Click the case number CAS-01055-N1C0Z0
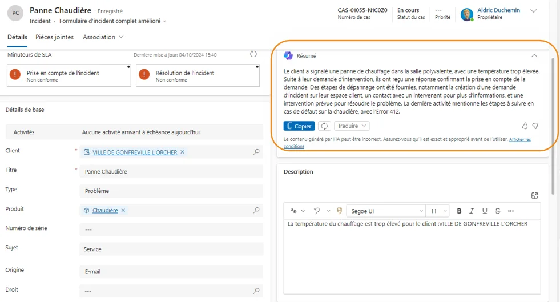 tap(362, 10)
